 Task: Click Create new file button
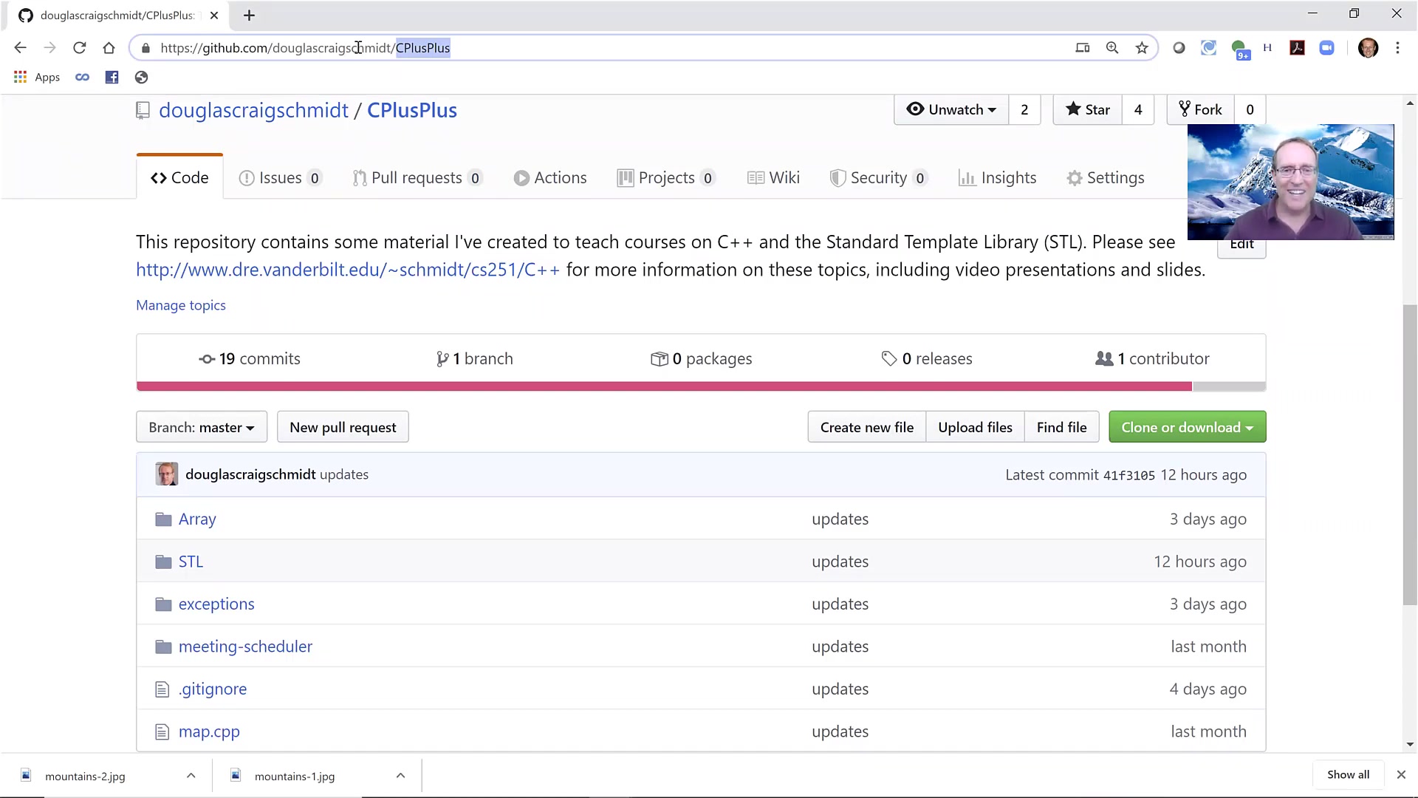coord(867,427)
